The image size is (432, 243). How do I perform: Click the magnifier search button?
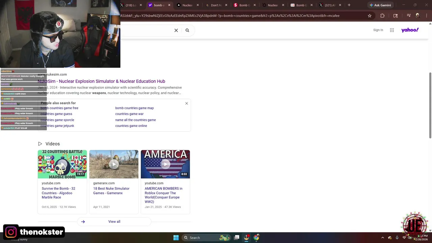(x=187, y=30)
